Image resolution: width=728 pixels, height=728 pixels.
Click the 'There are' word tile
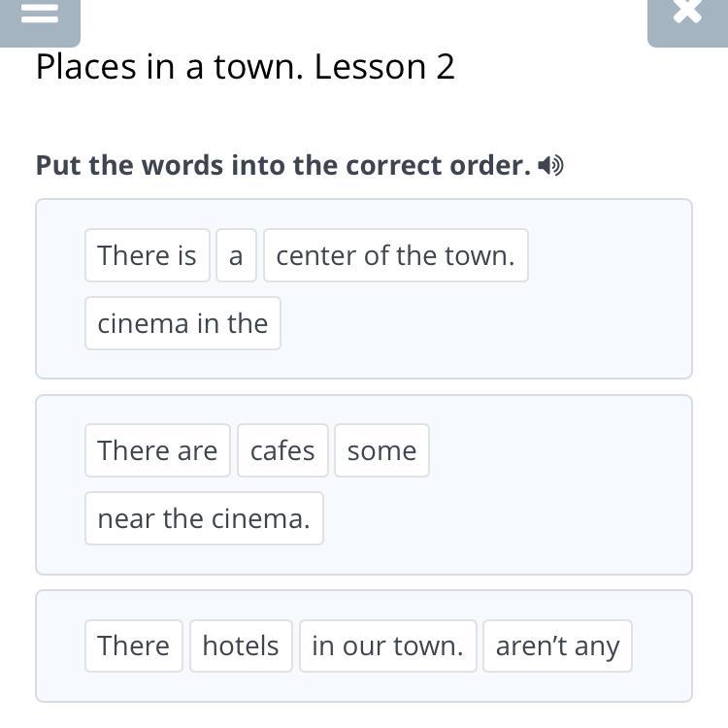coord(157,450)
